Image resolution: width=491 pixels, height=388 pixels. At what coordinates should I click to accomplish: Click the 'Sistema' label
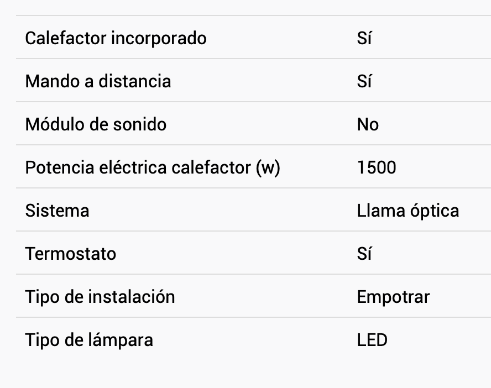[x=57, y=211]
